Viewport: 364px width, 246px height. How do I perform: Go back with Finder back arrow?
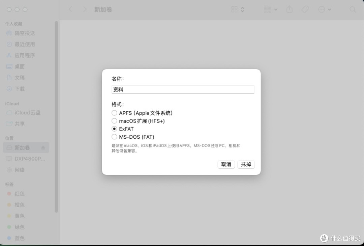pyautogui.click(x=70, y=9)
